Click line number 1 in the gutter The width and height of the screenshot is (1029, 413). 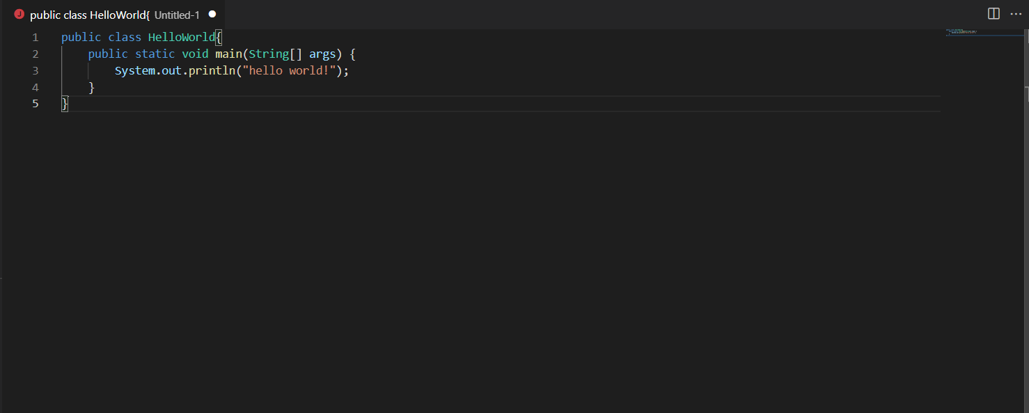click(x=35, y=37)
